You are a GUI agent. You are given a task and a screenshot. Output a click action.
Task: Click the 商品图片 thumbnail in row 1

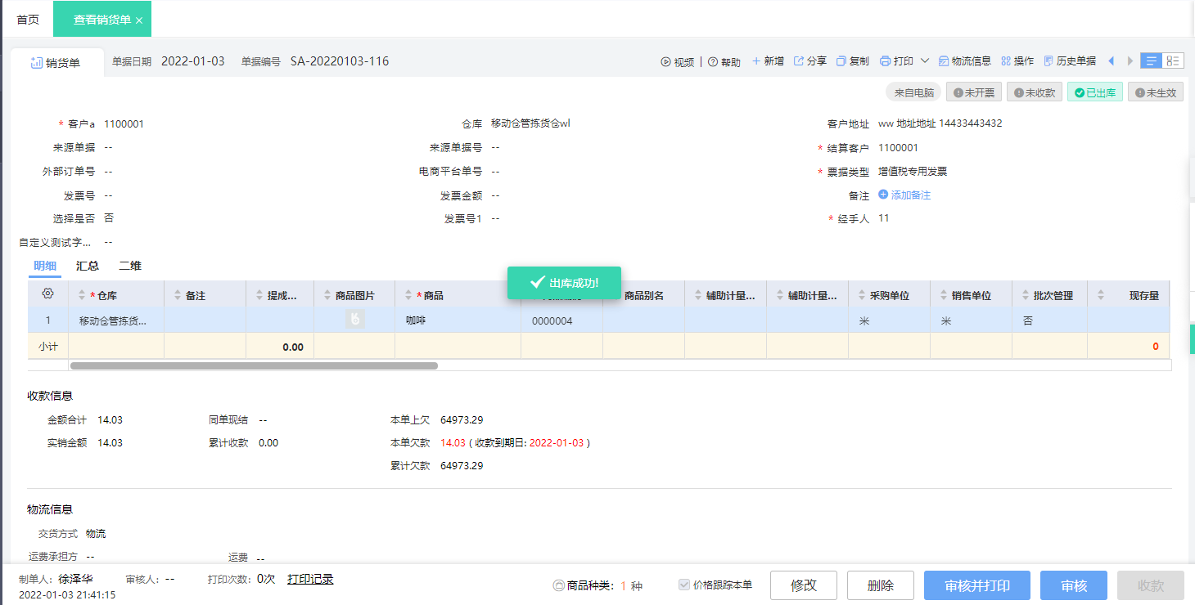click(354, 320)
